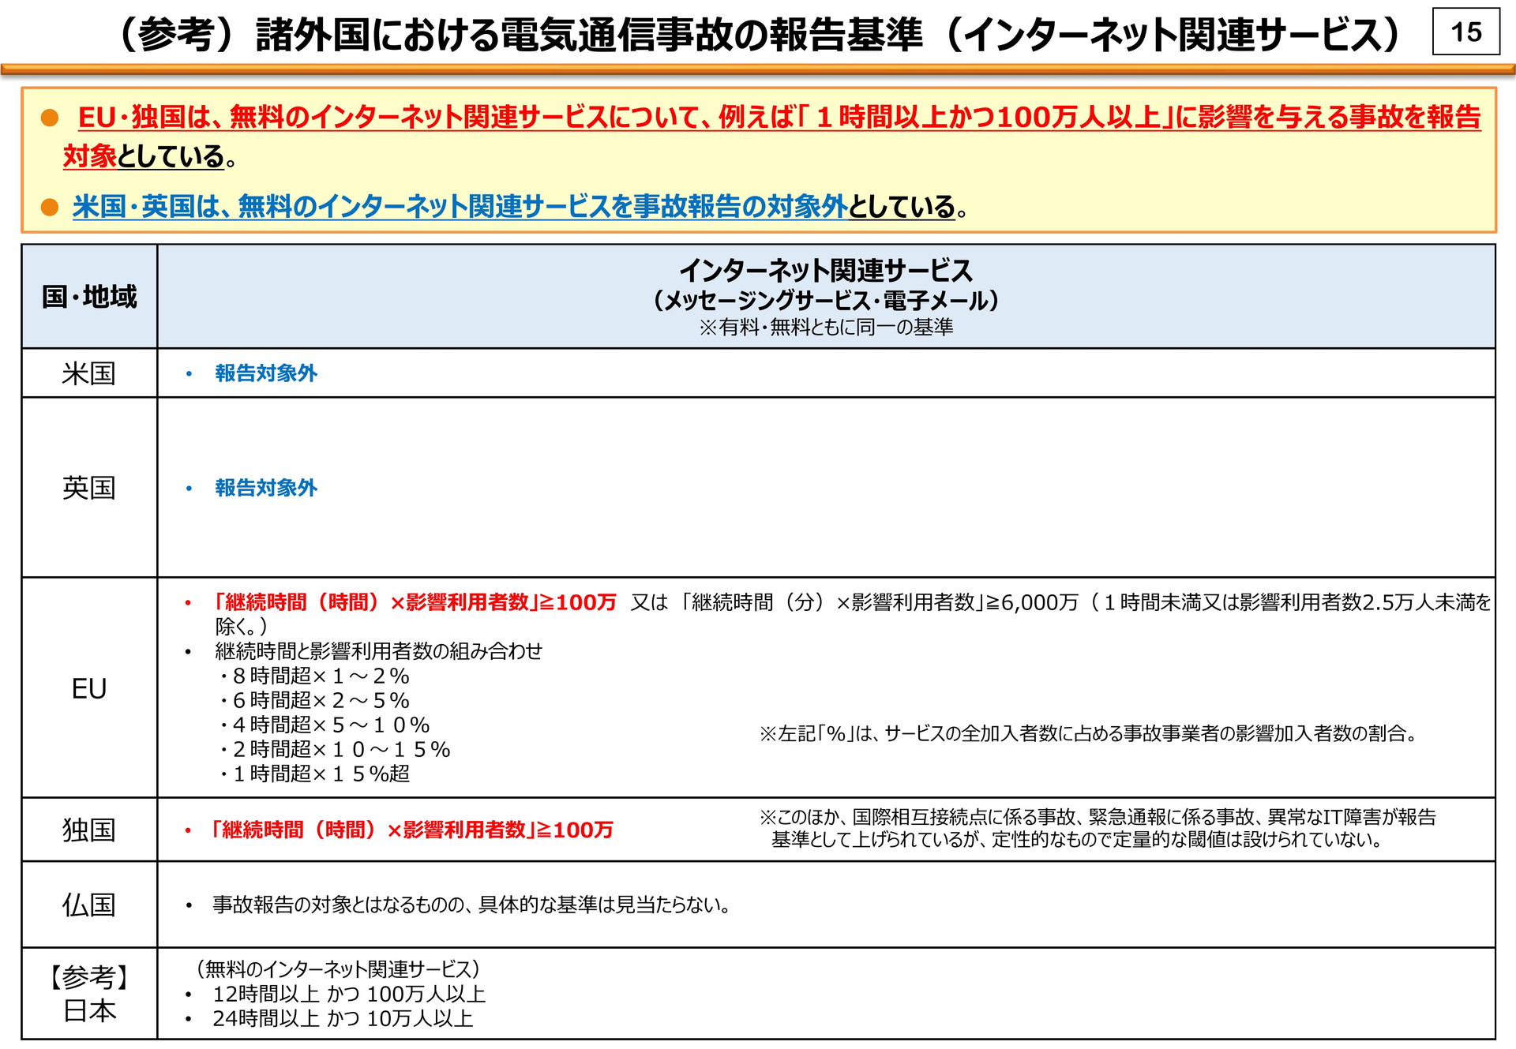
Task: Click the red formula in 独国 row
Action: click(x=412, y=830)
